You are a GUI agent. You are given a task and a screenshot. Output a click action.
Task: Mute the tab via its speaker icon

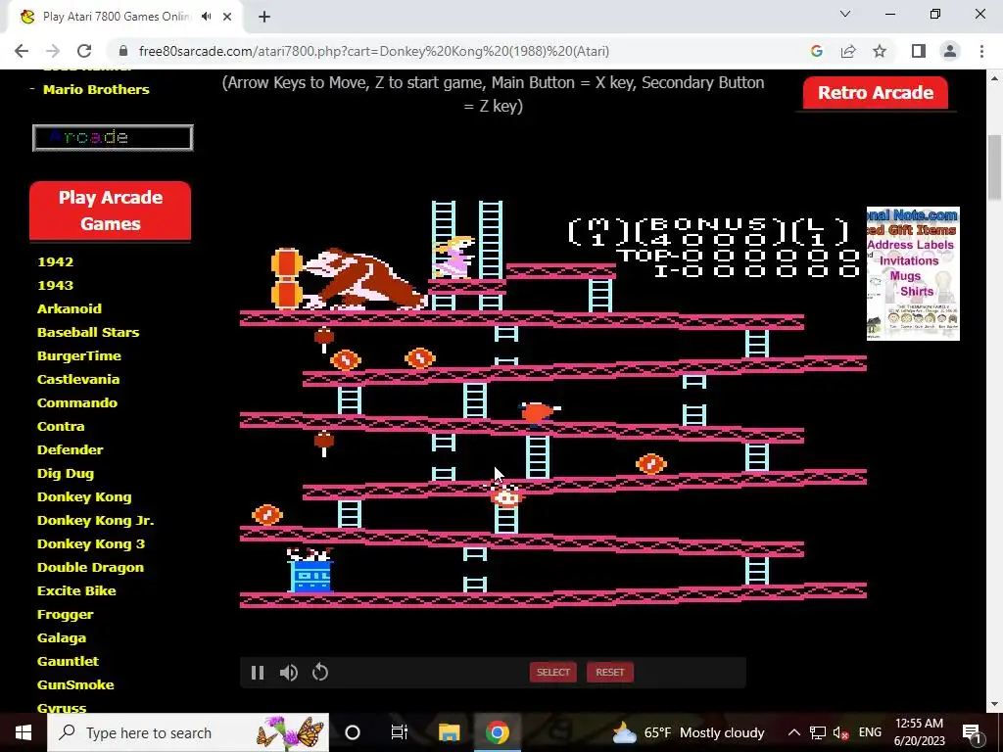pos(206,17)
